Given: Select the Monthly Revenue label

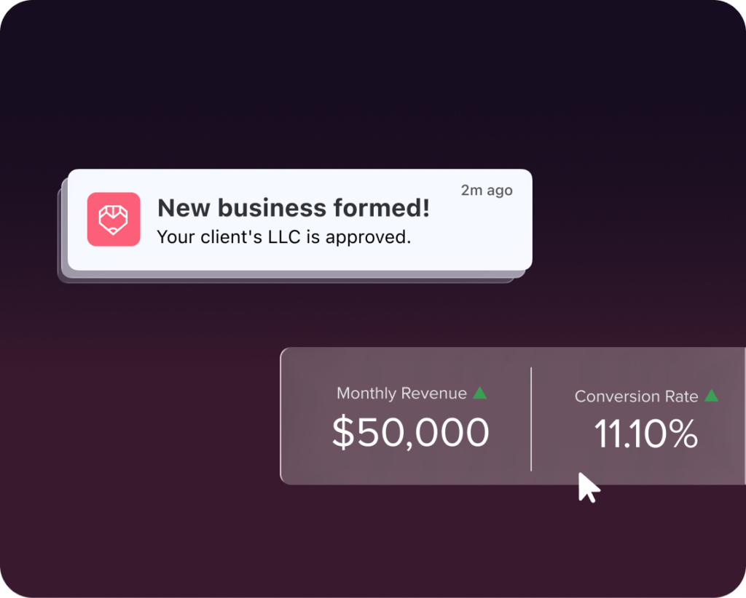Looking at the screenshot, I should tap(401, 394).
